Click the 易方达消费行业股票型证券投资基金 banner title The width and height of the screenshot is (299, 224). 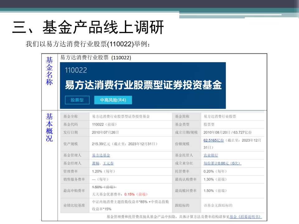[x=143, y=85]
